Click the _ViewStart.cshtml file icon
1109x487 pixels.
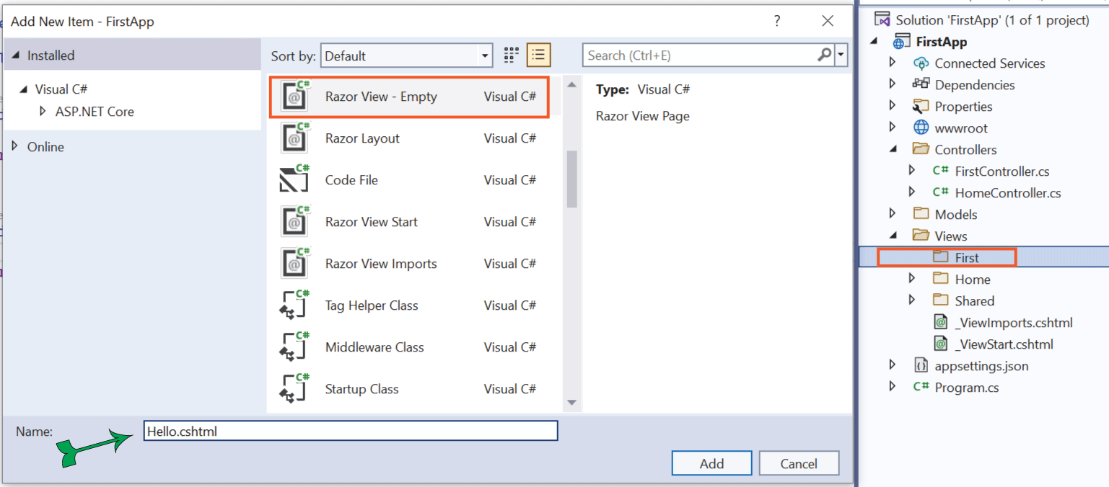pos(940,344)
